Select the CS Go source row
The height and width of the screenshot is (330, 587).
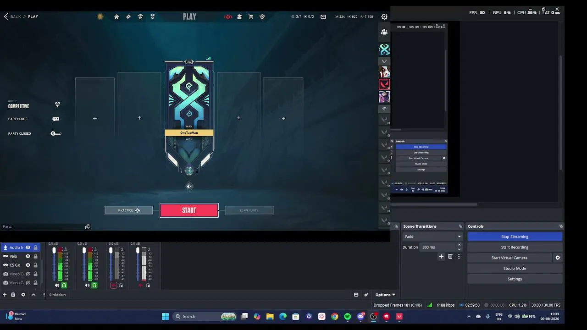pos(20,265)
